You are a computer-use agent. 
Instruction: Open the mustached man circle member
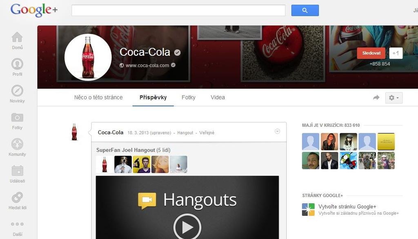point(311,160)
